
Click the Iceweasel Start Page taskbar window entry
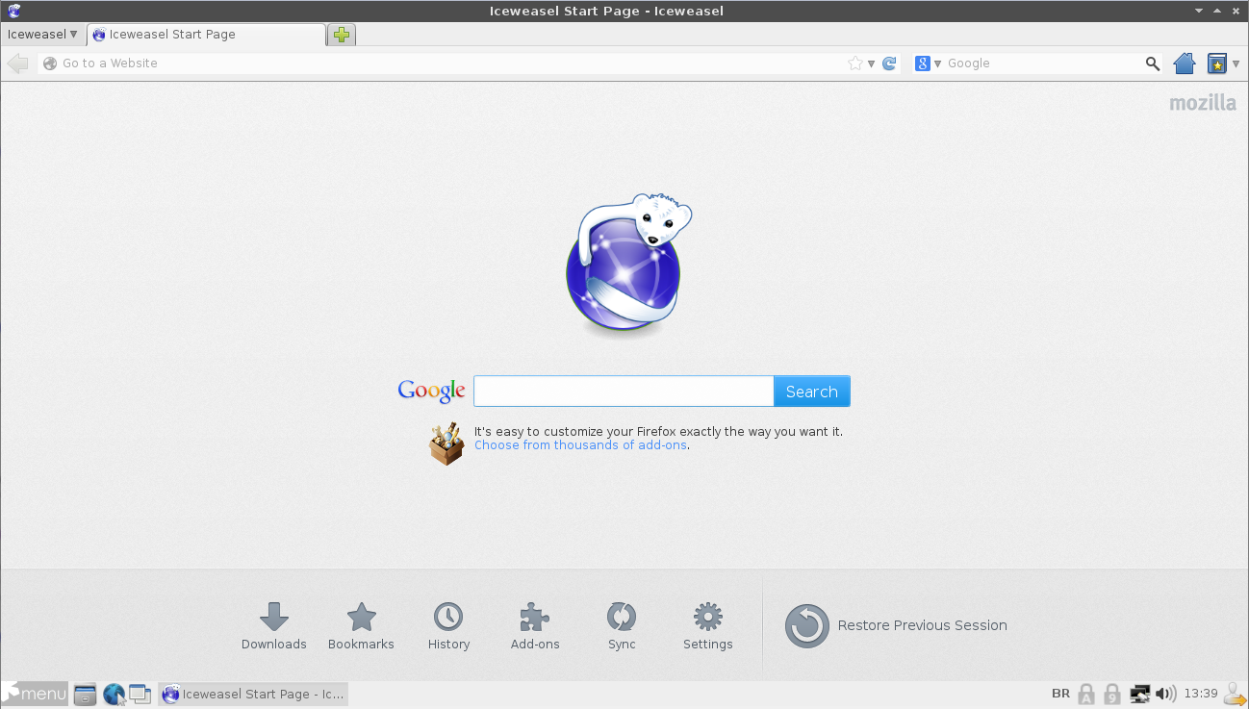click(x=253, y=694)
